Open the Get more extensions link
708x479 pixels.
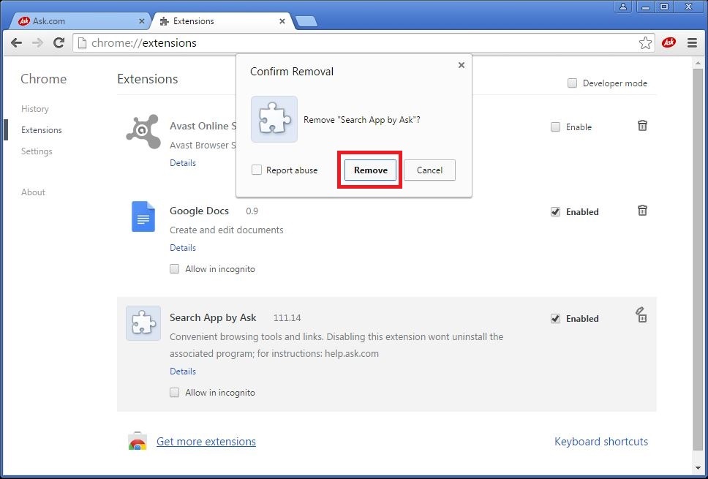(x=206, y=442)
